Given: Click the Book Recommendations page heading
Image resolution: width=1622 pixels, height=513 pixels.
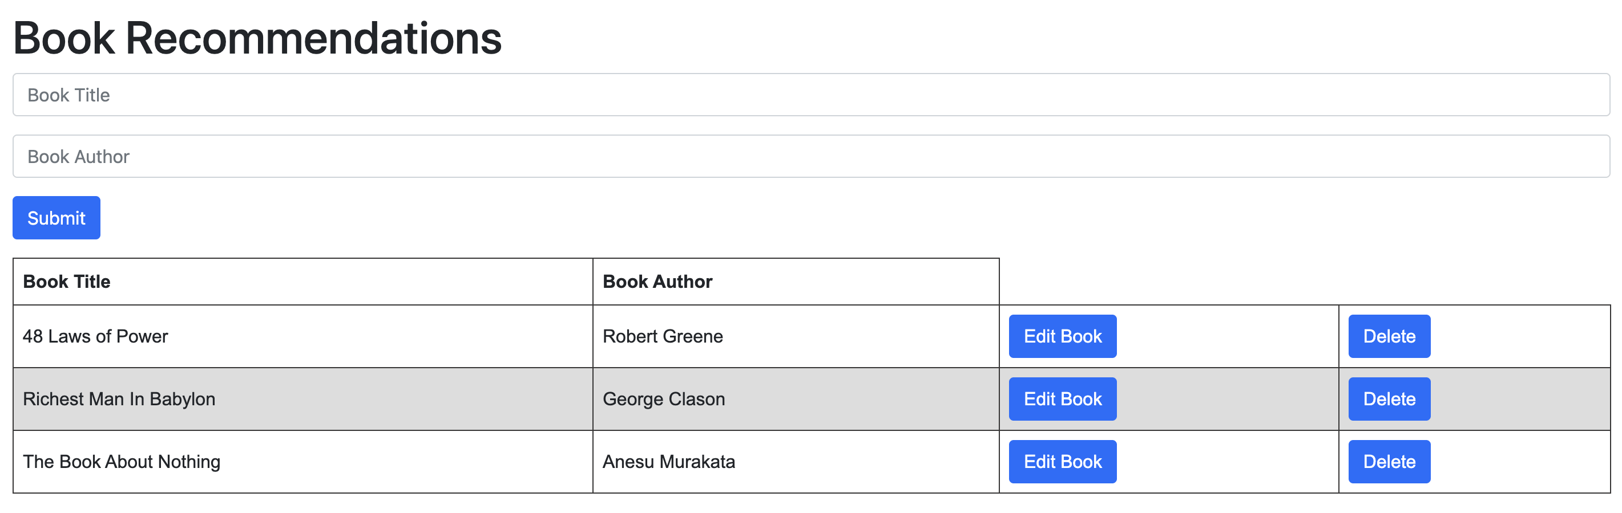Looking at the screenshot, I should 257,38.
